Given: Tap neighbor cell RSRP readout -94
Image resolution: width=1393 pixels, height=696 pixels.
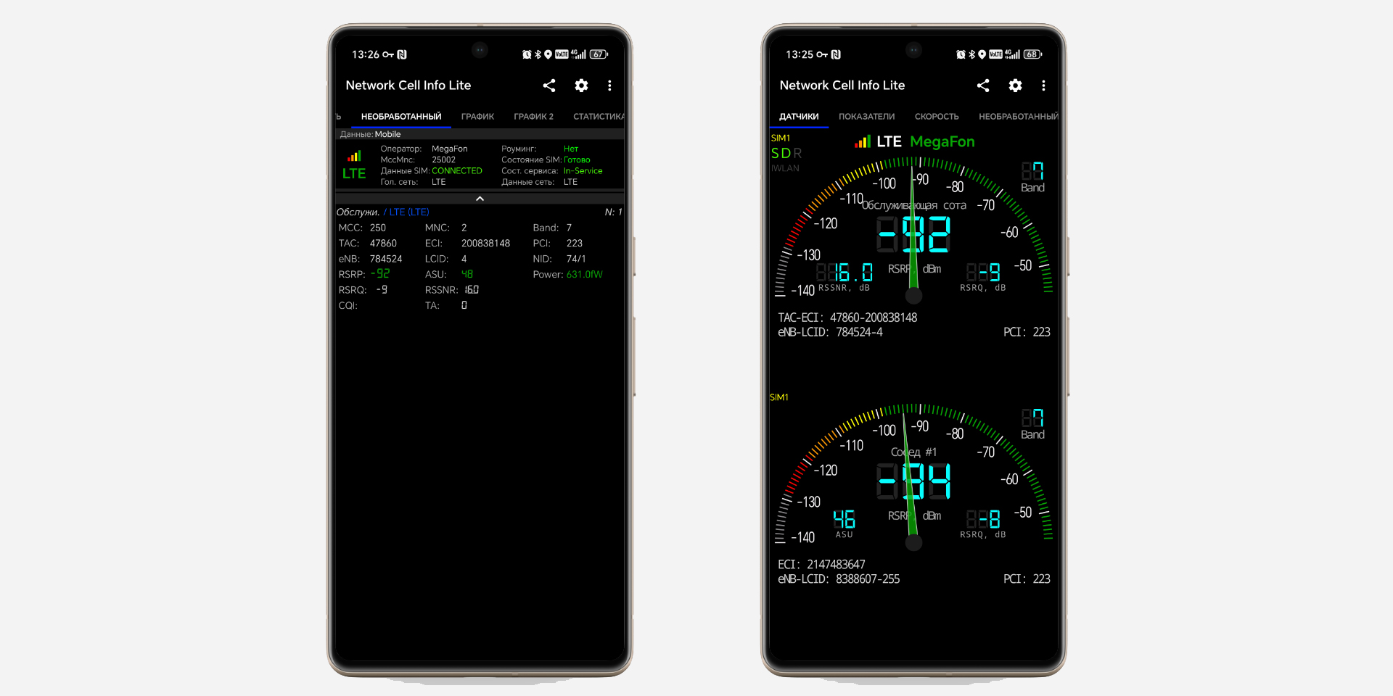Looking at the screenshot, I should pyautogui.click(x=913, y=481).
